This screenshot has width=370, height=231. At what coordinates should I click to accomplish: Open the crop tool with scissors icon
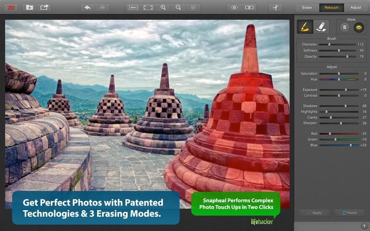tap(275, 7)
